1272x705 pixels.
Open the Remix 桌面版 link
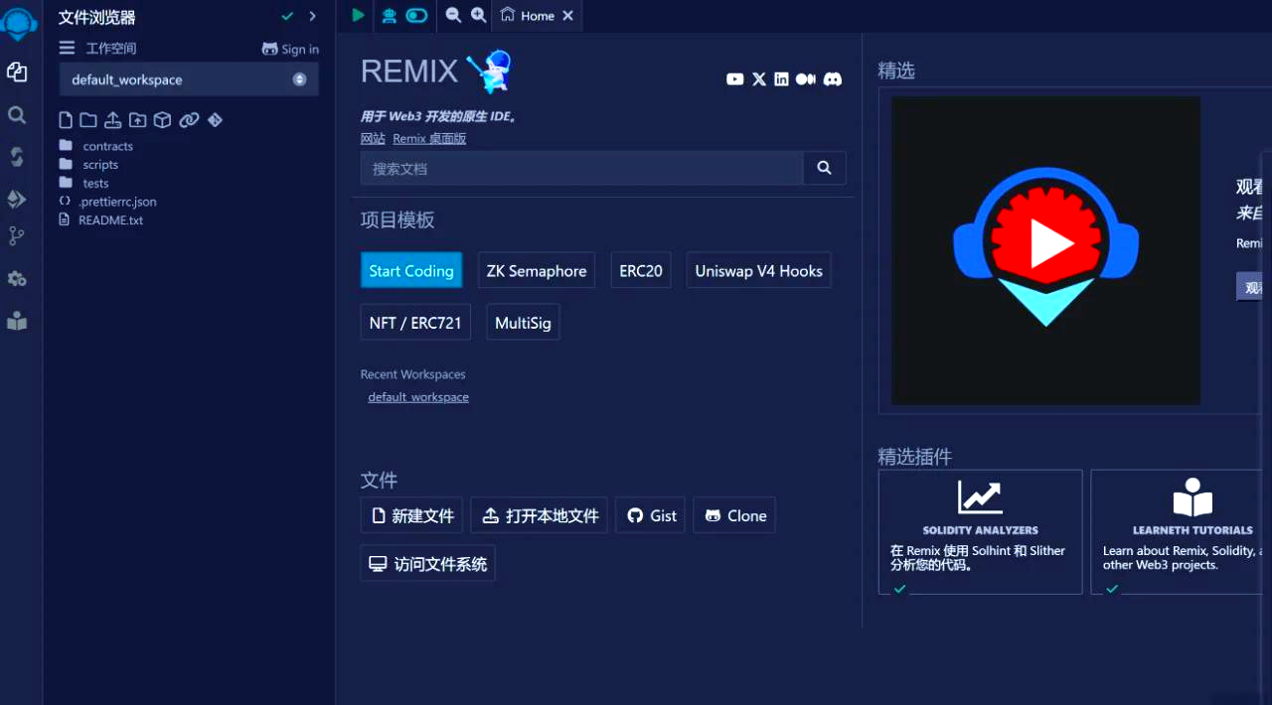(x=429, y=138)
